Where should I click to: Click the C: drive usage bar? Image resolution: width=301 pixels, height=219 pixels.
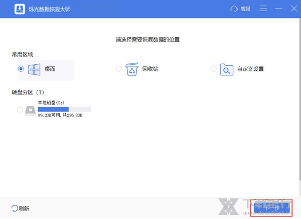coord(64,109)
